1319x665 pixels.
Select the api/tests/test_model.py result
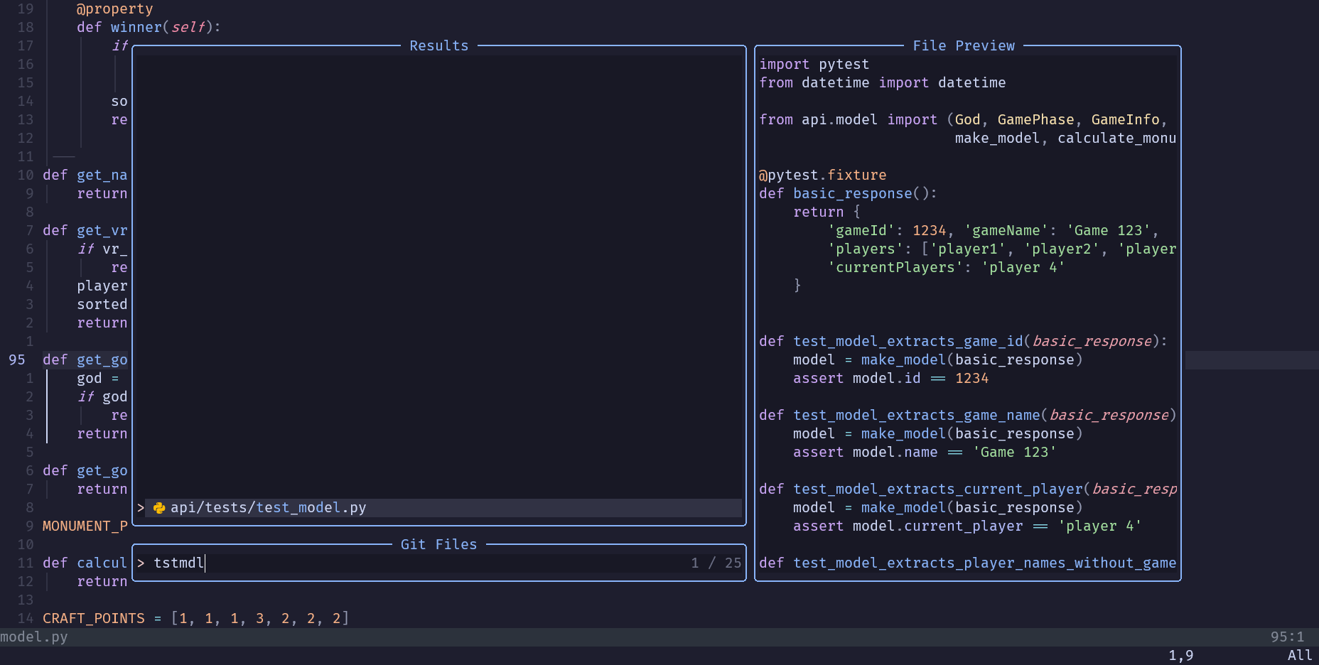(439, 508)
